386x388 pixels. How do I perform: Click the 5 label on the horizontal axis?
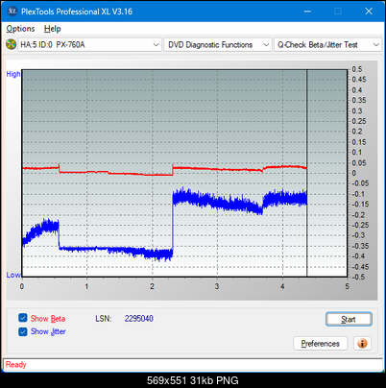pyautogui.click(x=348, y=286)
